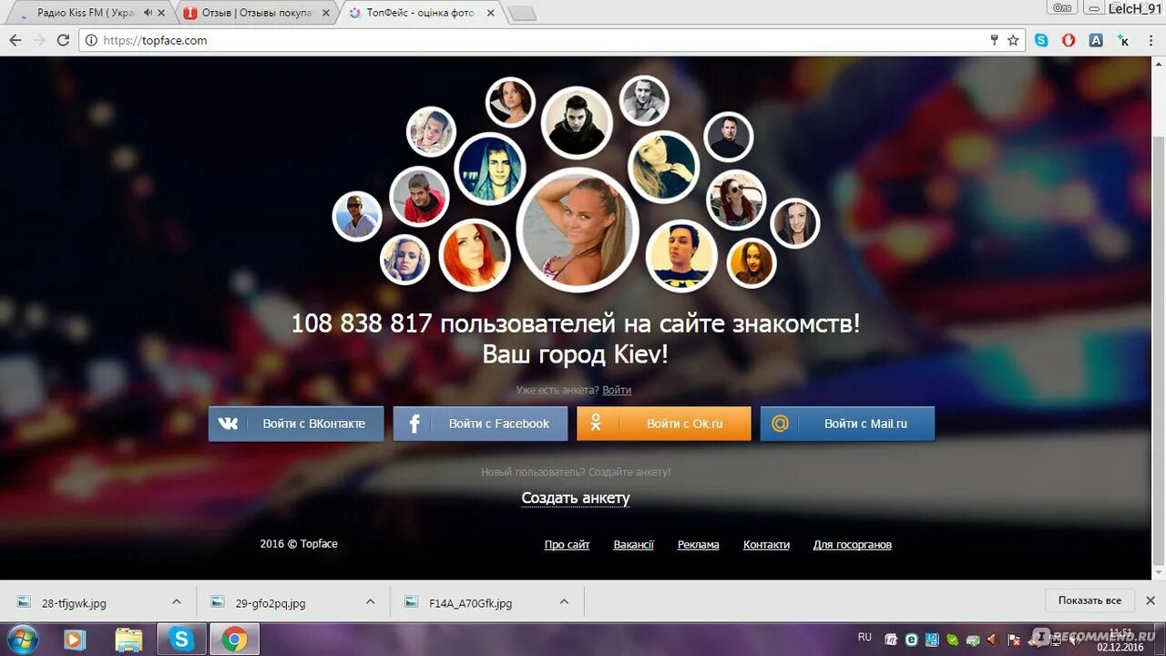Click the Войти link

point(617,390)
